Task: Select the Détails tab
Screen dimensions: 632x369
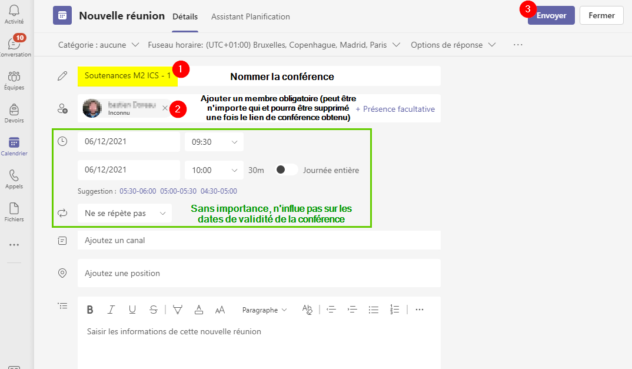Action: click(x=185, y=16)
